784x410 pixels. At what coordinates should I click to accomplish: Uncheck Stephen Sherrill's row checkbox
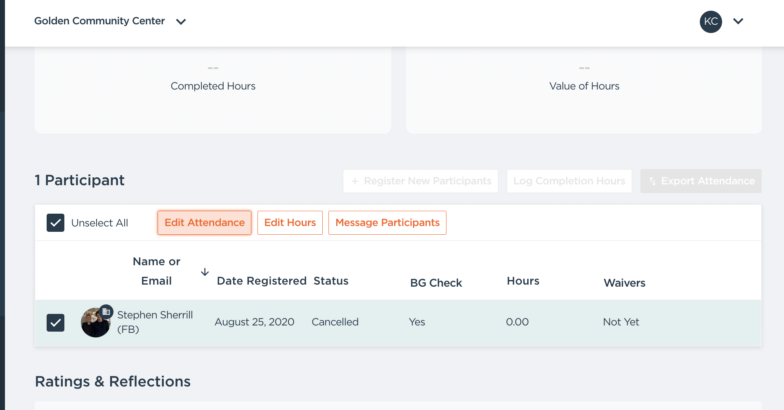pyautogui.click(x=55, y=323)
